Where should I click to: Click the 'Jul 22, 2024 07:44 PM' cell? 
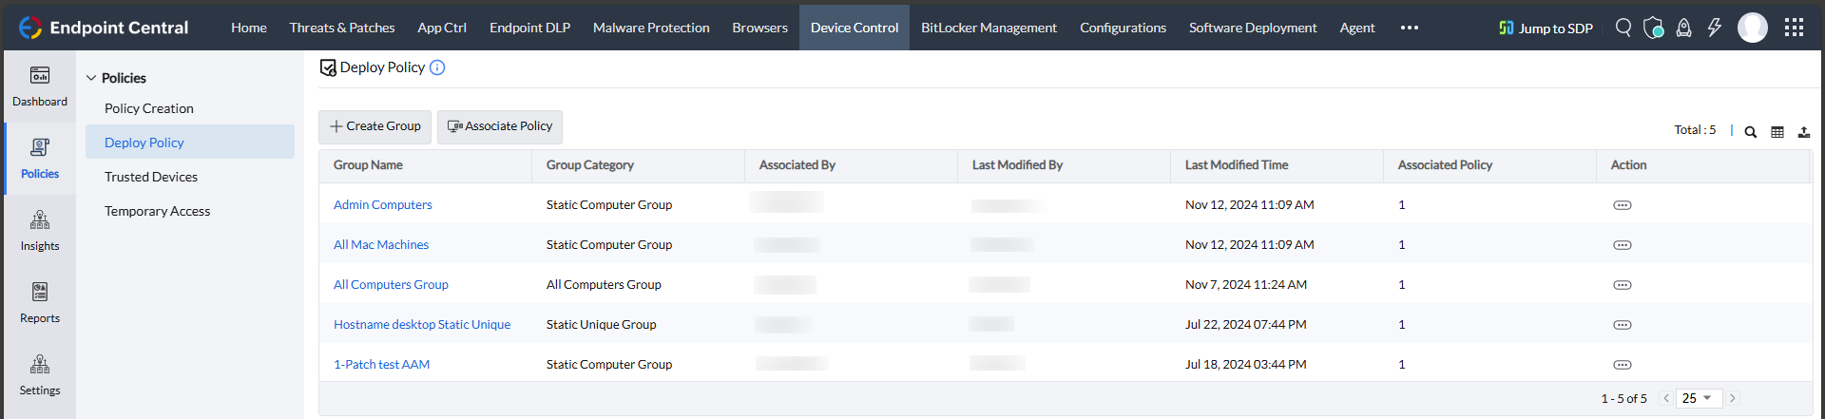click(x=1245, y=325)
